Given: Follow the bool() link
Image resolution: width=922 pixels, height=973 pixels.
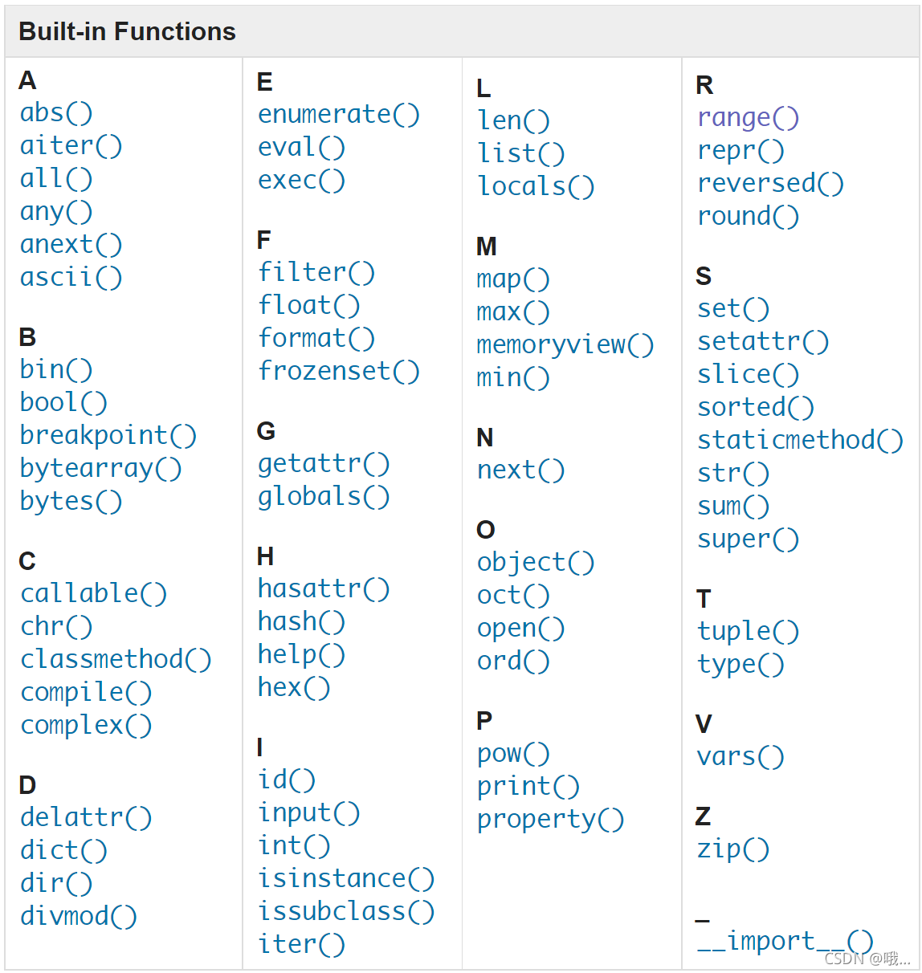Looking at the screenshot, I should 63,403.
